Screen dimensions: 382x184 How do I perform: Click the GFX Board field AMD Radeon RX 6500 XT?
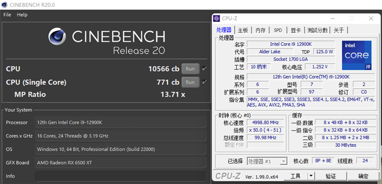(121, 163)
